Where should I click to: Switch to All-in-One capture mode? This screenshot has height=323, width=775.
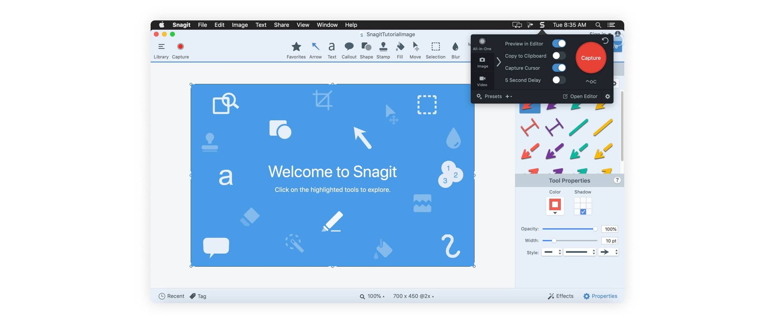482,44
